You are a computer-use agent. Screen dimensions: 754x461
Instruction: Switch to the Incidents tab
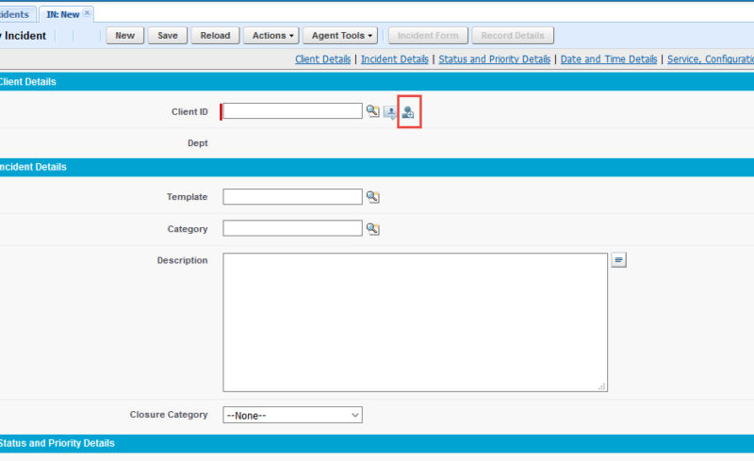[x=14, y=14]
